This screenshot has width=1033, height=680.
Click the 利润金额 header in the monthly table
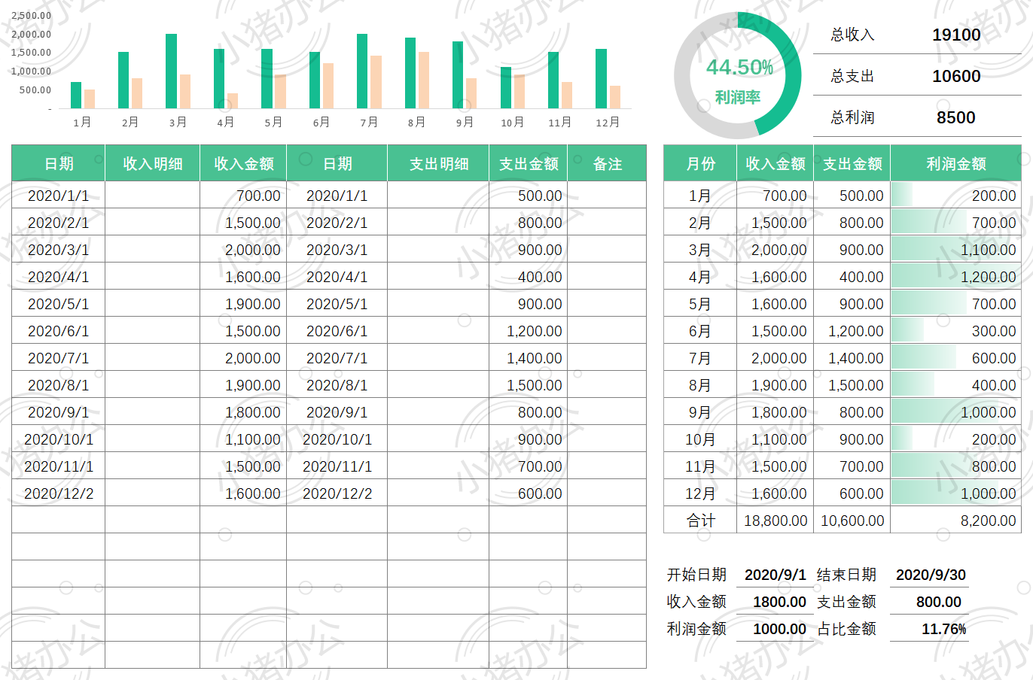[956, 163]
